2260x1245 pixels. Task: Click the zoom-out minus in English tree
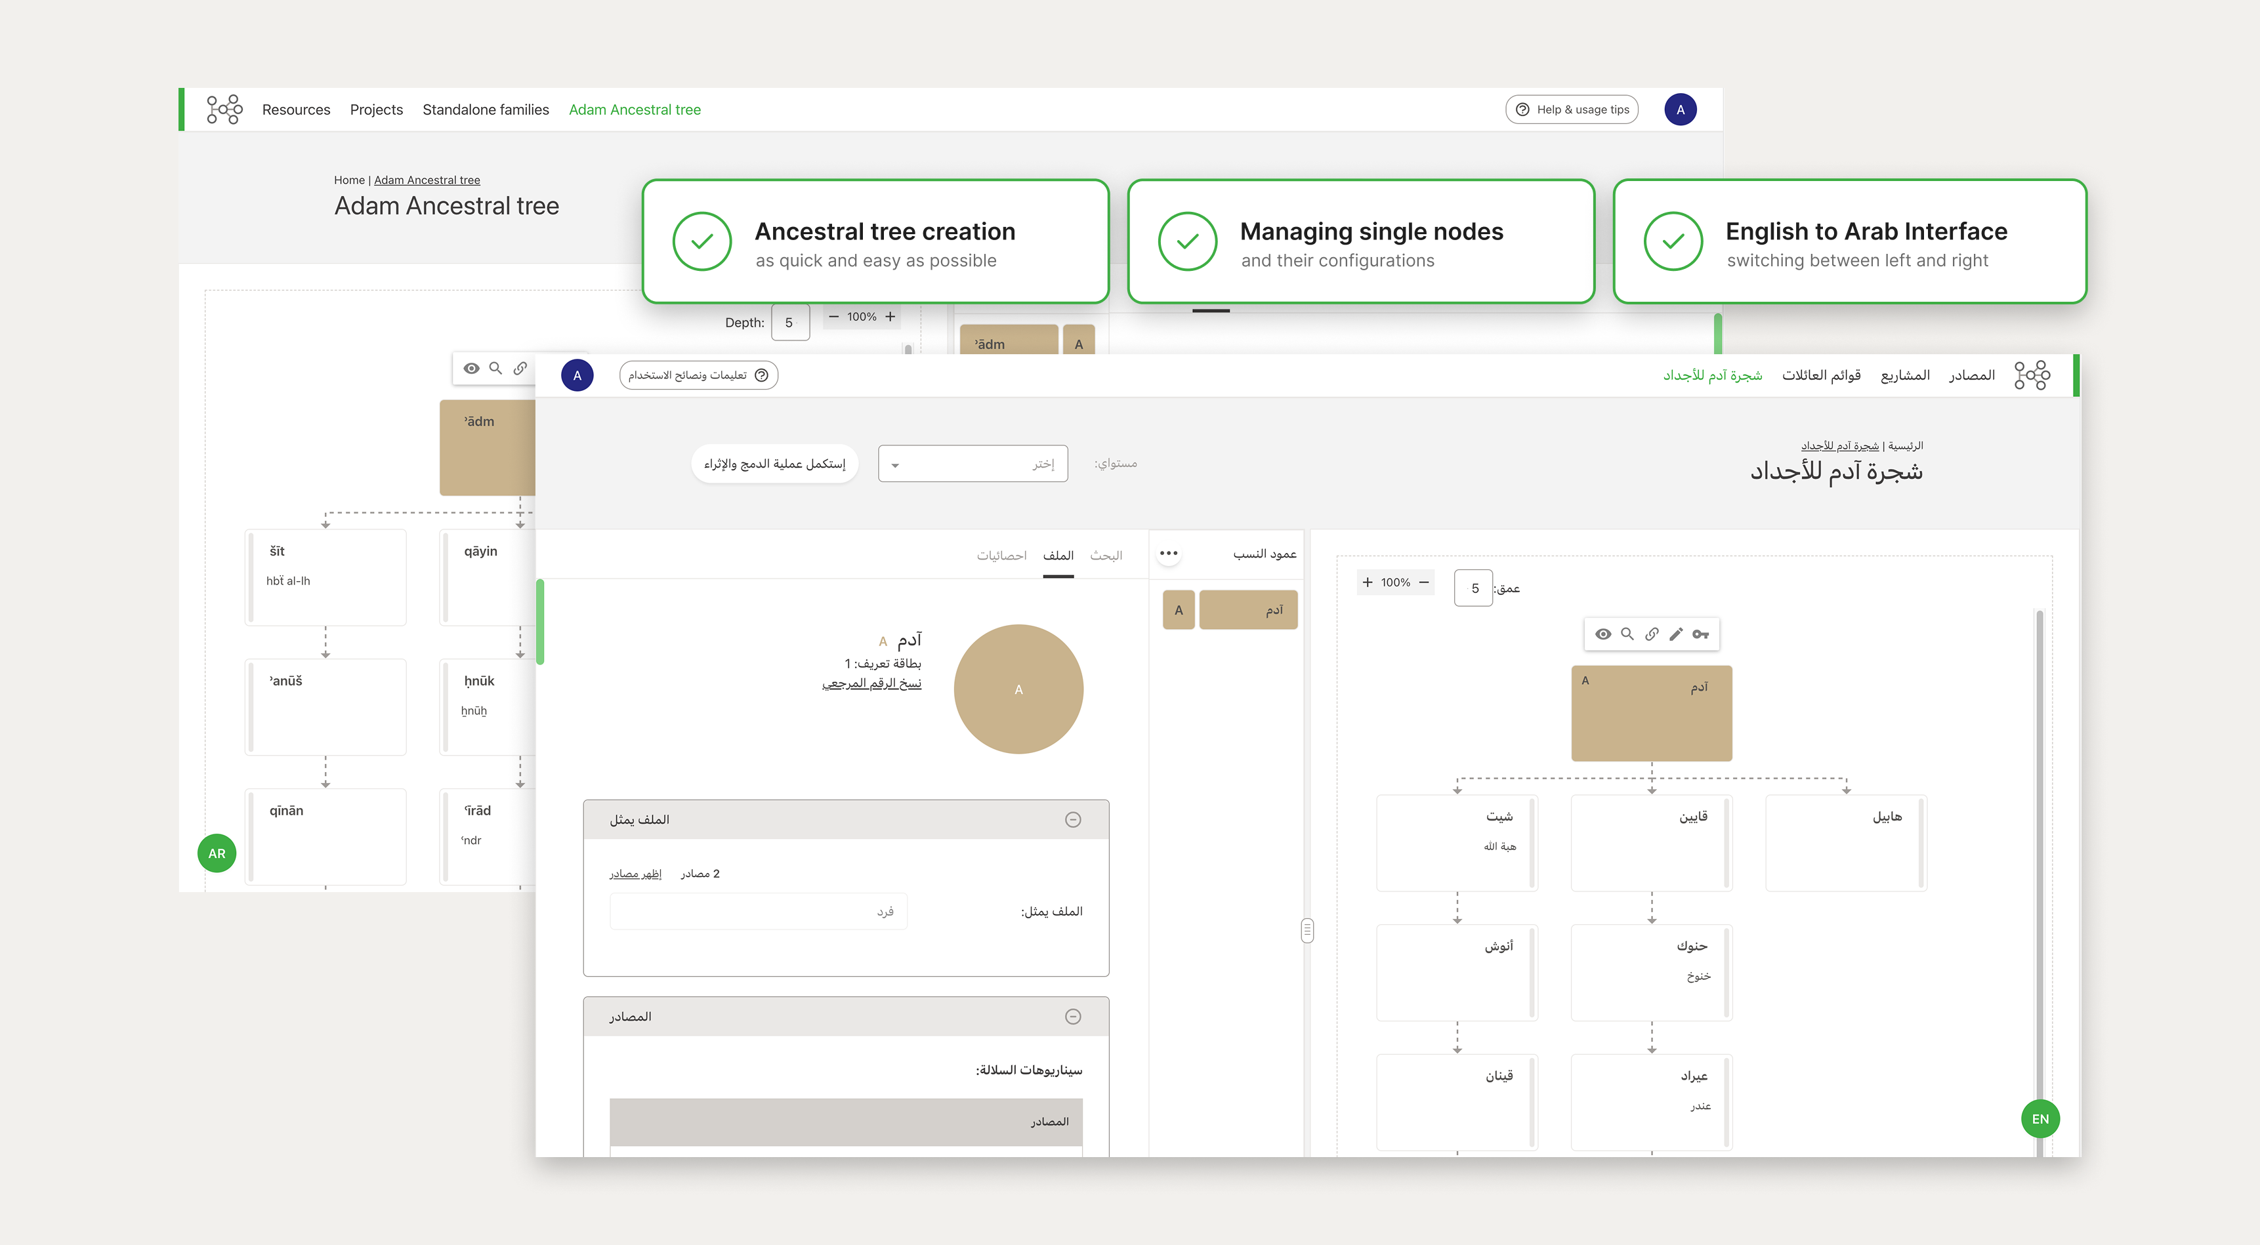833,317
